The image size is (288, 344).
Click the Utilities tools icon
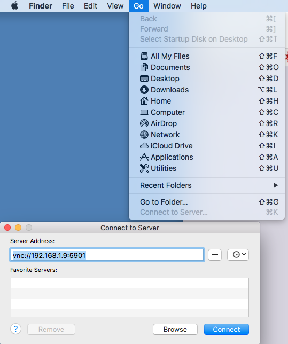tap(144, 168)
